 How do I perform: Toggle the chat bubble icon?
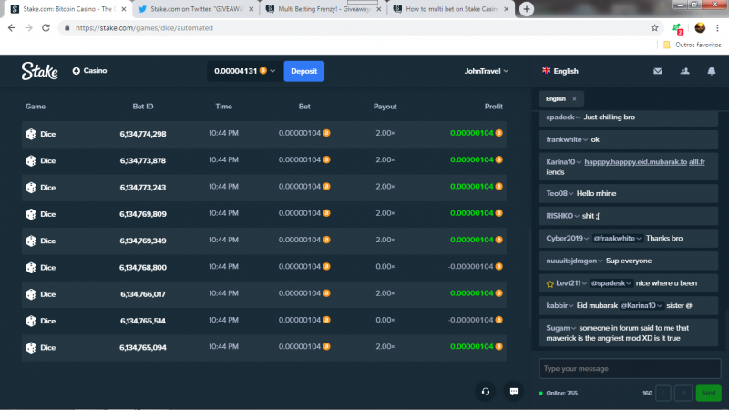coord(514,392)
